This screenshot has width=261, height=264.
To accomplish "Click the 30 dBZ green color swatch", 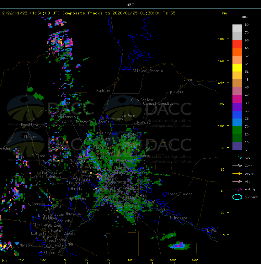I will click(x=237, y=130).
